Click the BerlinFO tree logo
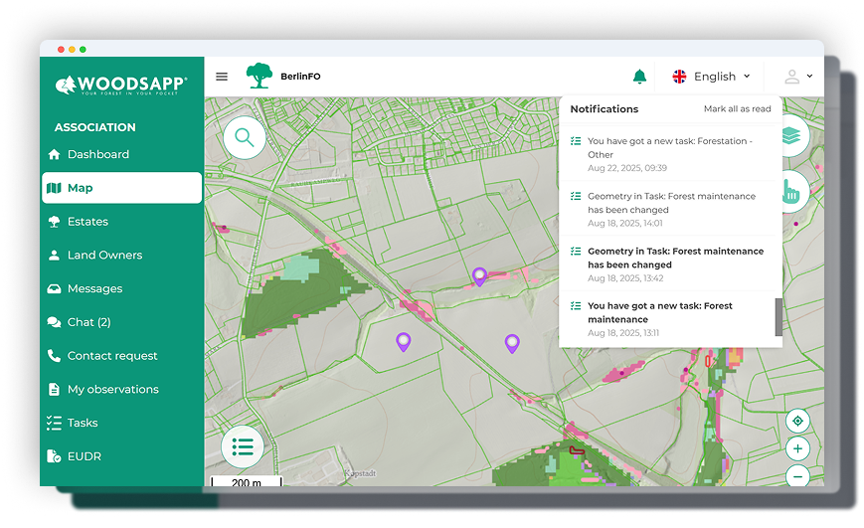The image size is (864, 528). pyautogui.click(x=259, y=77)
